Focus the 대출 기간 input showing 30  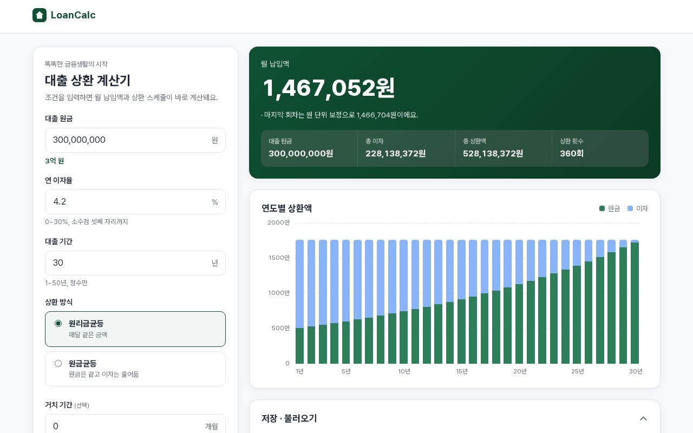click(135, 263)
